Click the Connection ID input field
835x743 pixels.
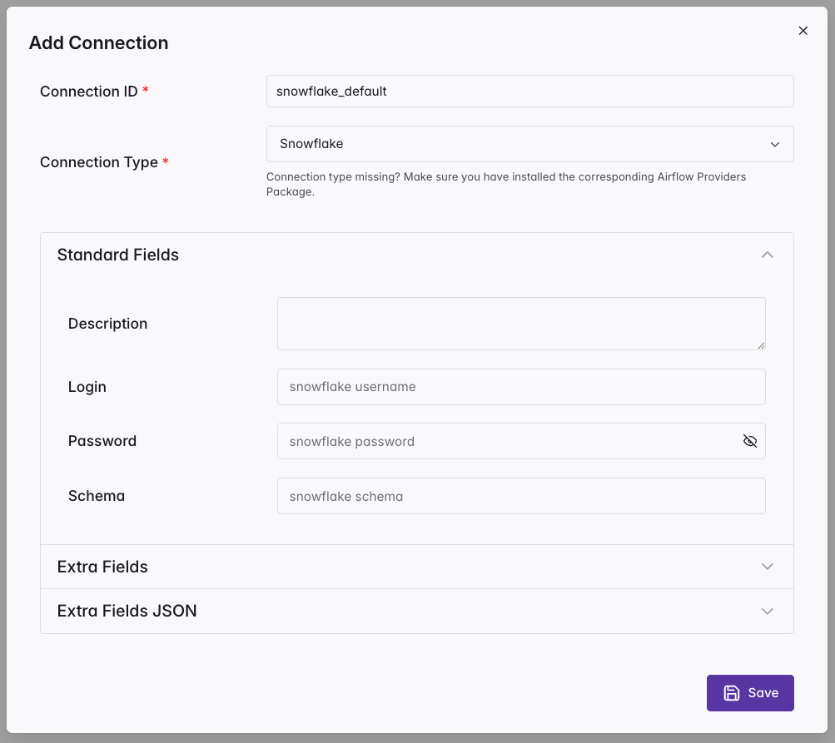click(529, 91)
